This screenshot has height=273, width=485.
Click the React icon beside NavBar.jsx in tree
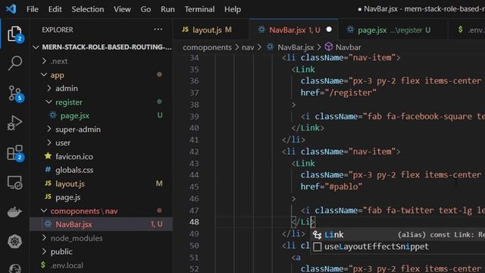(x=48, y=224)
